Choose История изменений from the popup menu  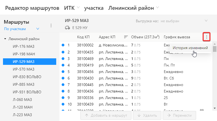tap(190, 48)
